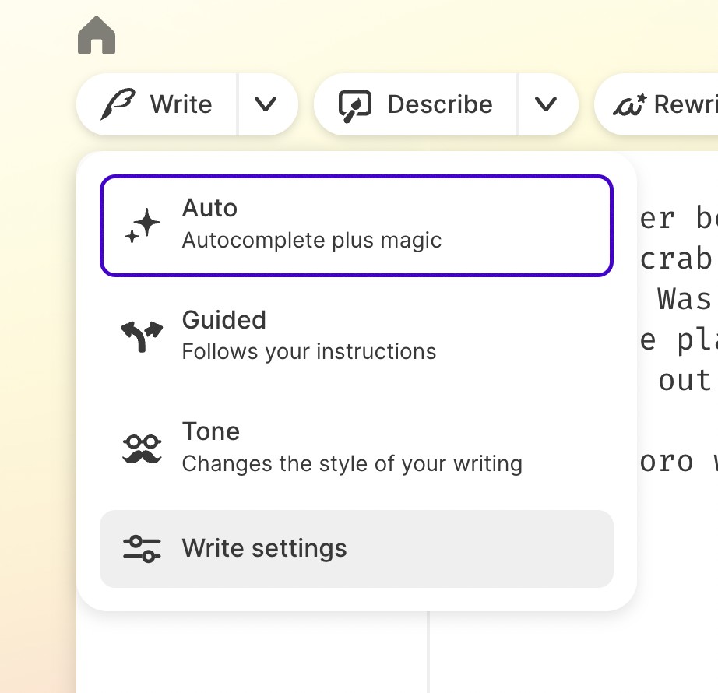Click the Home icon
The height and width of the screenshot is (693, 718).
(97, 37)
